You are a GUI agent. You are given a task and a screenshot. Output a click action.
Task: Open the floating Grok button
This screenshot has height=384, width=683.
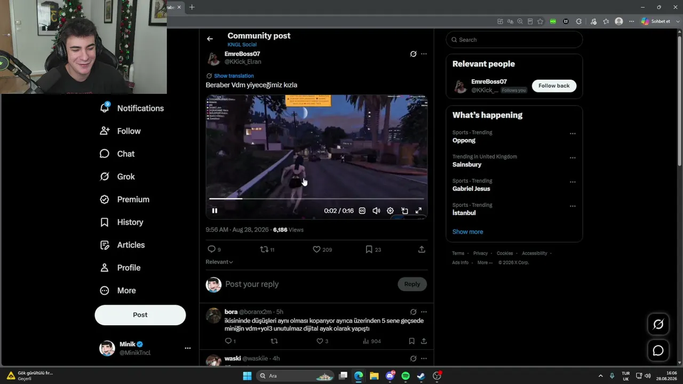(x=658, y=324)
